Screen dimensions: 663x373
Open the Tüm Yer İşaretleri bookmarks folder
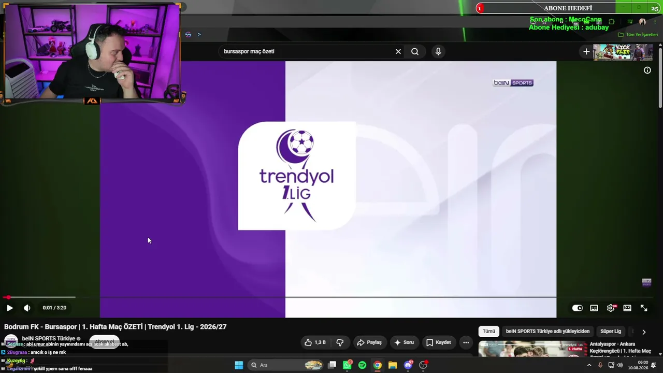(x=638, y=35)
